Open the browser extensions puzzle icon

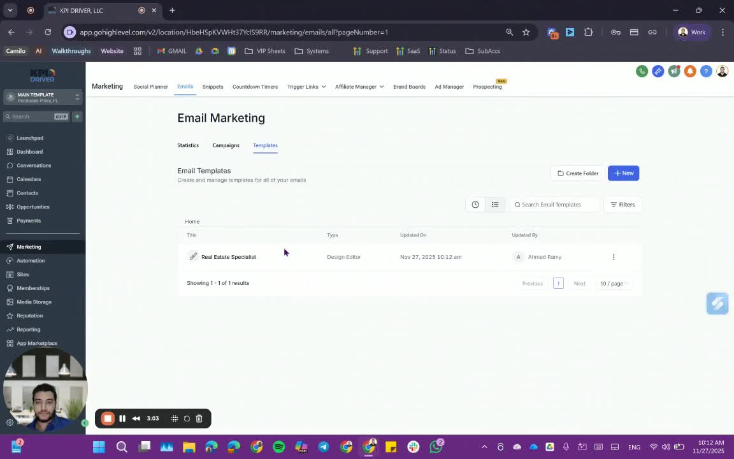pyautogui.click(x=589, y=33)
